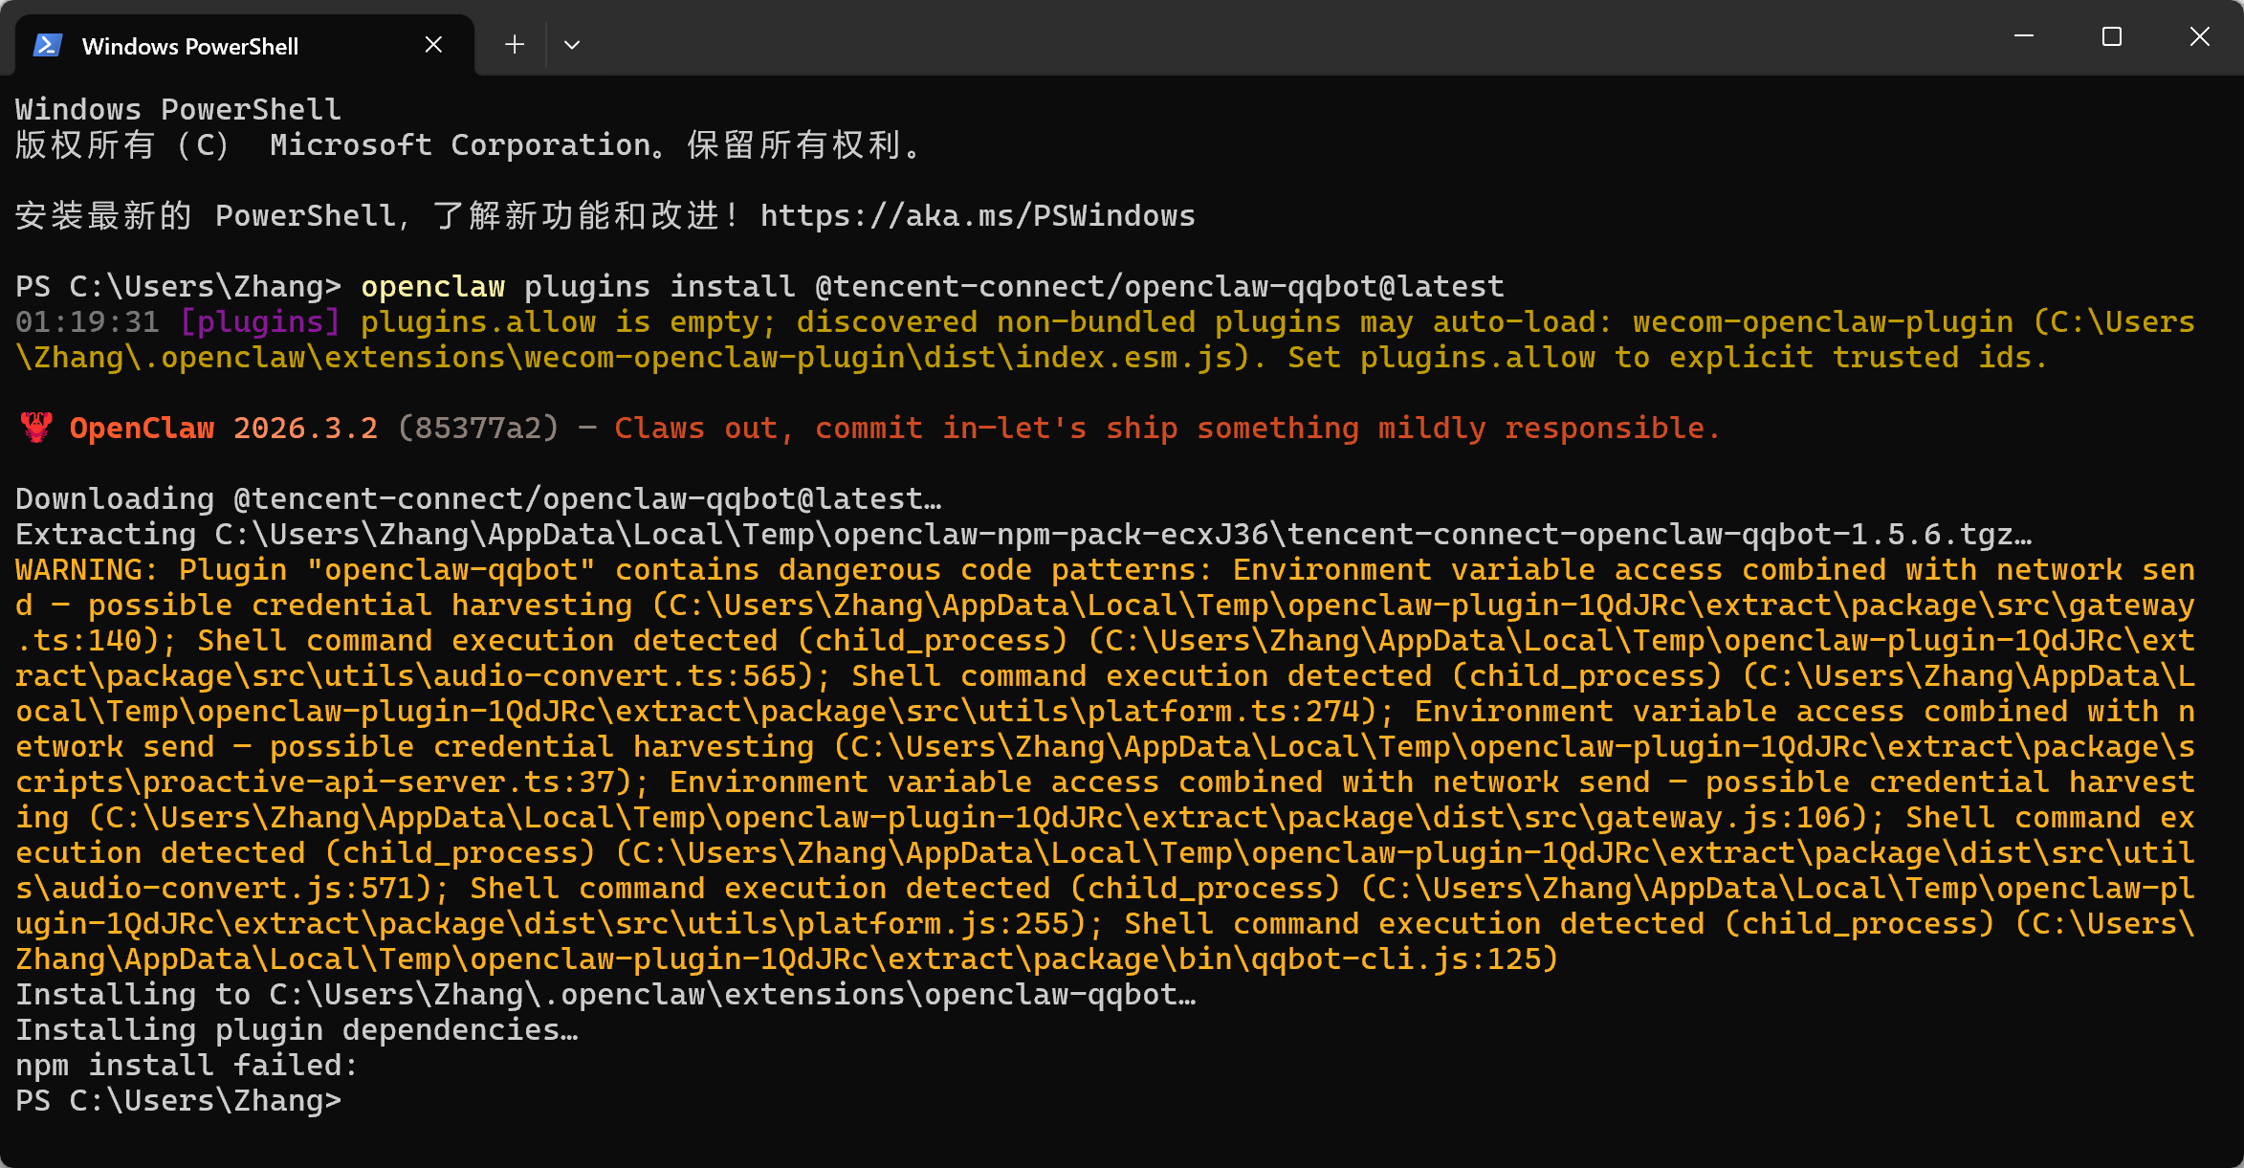Screen dimensions: 2244x1168
Task: Click the 'Downloading @tencent-connect' output line
Action: (x=478, y=499)
